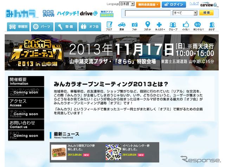The image size is (225, 167).
Task: Open the さがす person search icon
Action: click(x=212, y=26)
